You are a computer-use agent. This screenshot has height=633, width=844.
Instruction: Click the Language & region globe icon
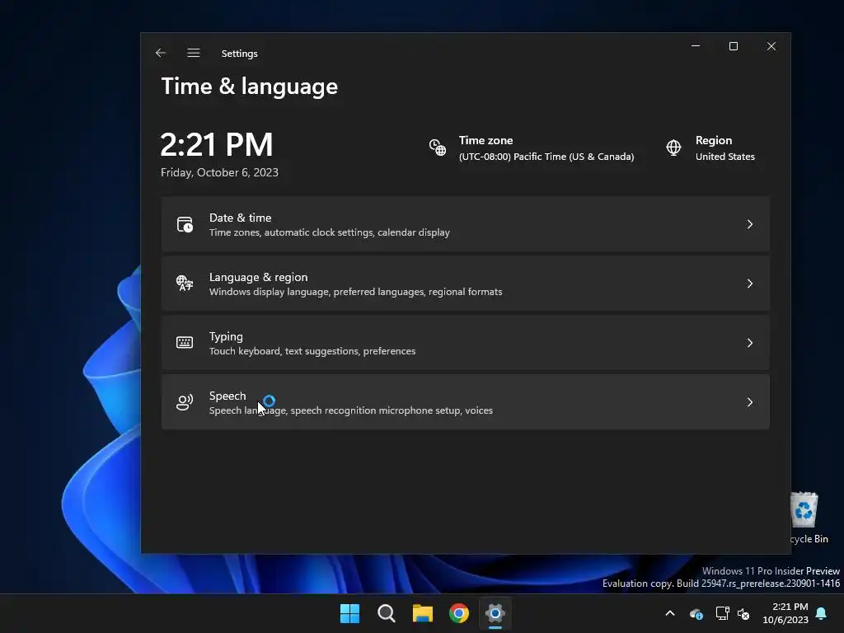(185, 284)
